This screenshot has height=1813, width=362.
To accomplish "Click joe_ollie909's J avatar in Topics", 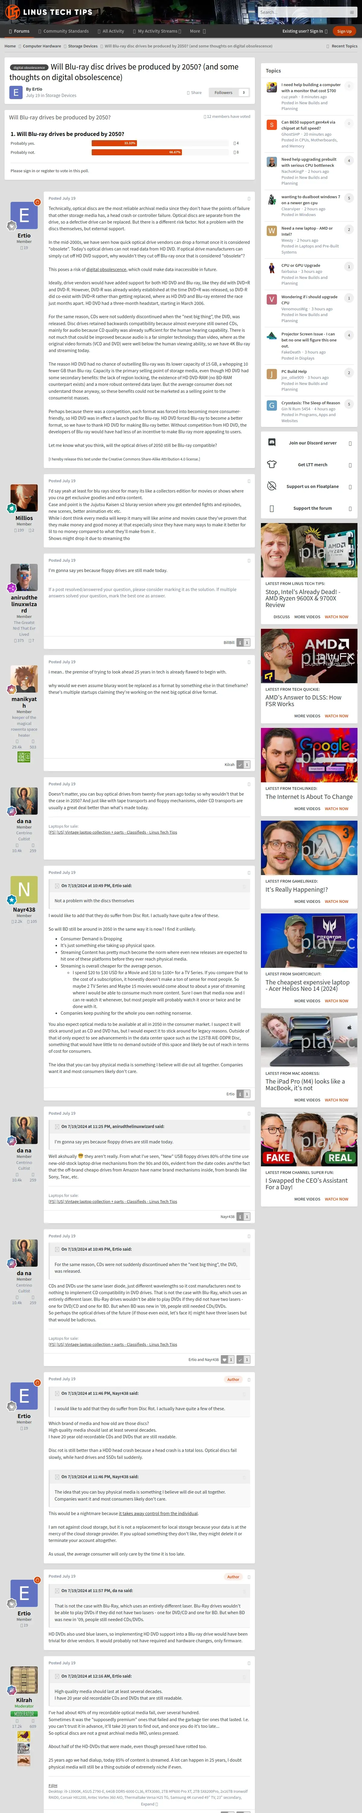I will [x=271, y=374].
